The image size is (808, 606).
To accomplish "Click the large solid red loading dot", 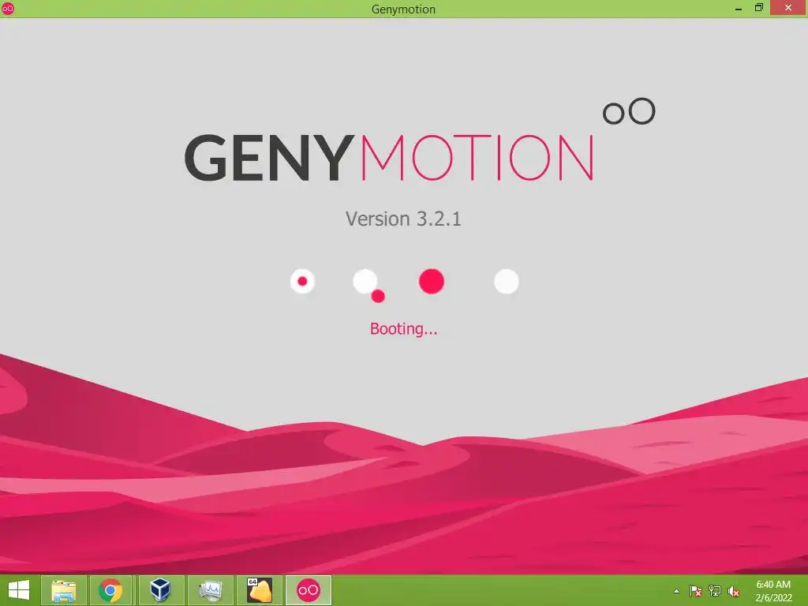I will point(432,282).
